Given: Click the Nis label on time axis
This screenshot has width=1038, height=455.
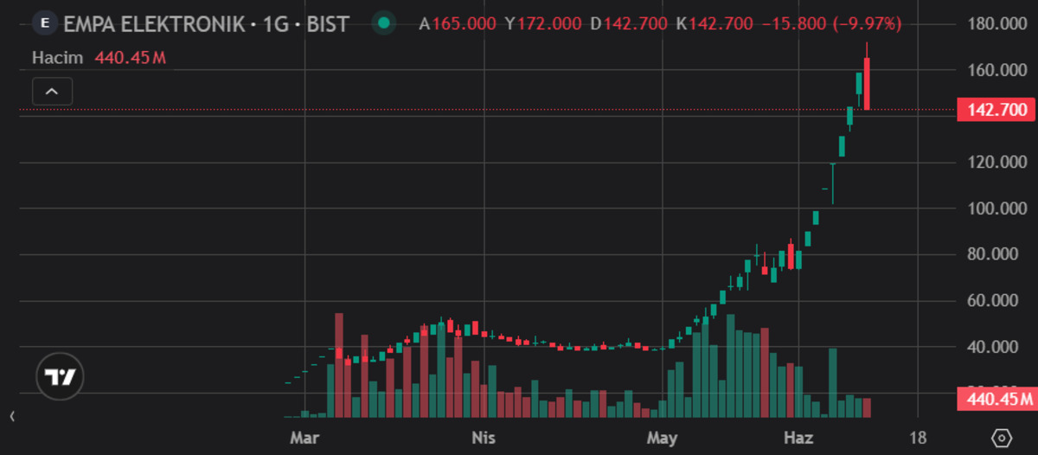Looking at the screenshot, I should click(x=484, y=438).
